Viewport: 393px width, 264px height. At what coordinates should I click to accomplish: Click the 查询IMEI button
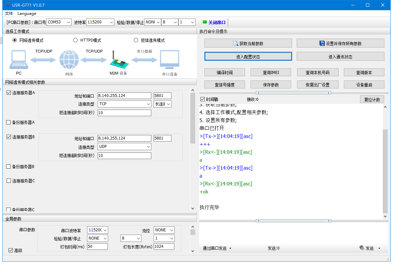point(271,73)
